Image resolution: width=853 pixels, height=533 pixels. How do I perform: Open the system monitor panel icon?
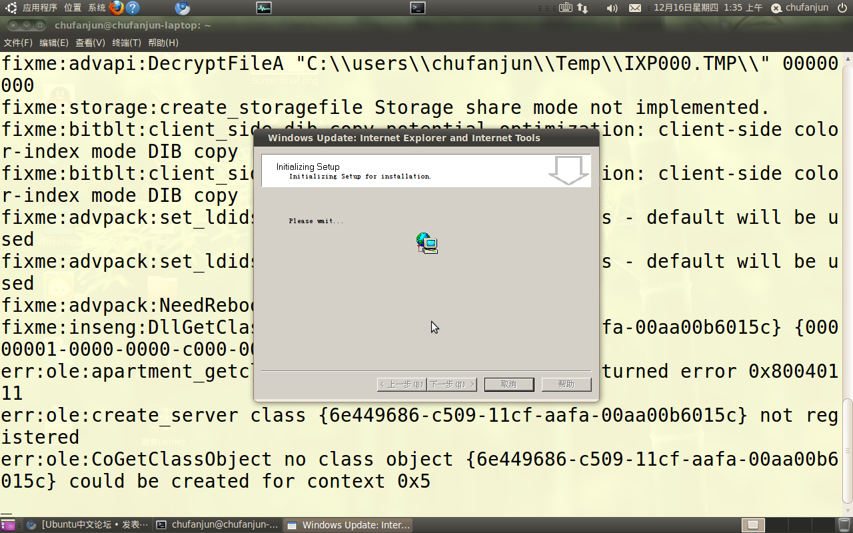point(264,8)
